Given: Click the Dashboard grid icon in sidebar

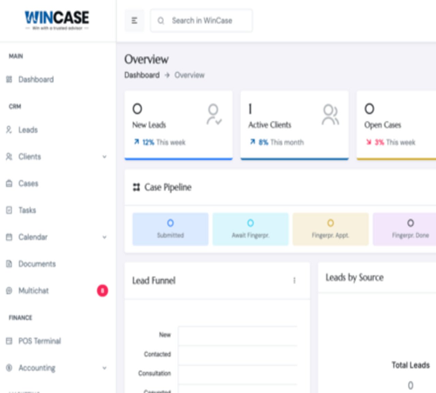Looking at the screenshot, I should pyautogui.click(x=9, y=79).
